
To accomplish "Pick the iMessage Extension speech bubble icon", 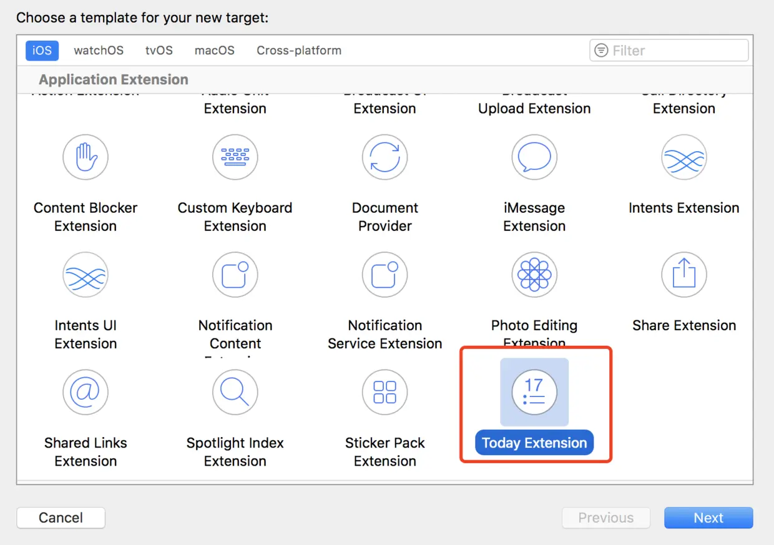I will pyautogui.click(x=534, y=157).
